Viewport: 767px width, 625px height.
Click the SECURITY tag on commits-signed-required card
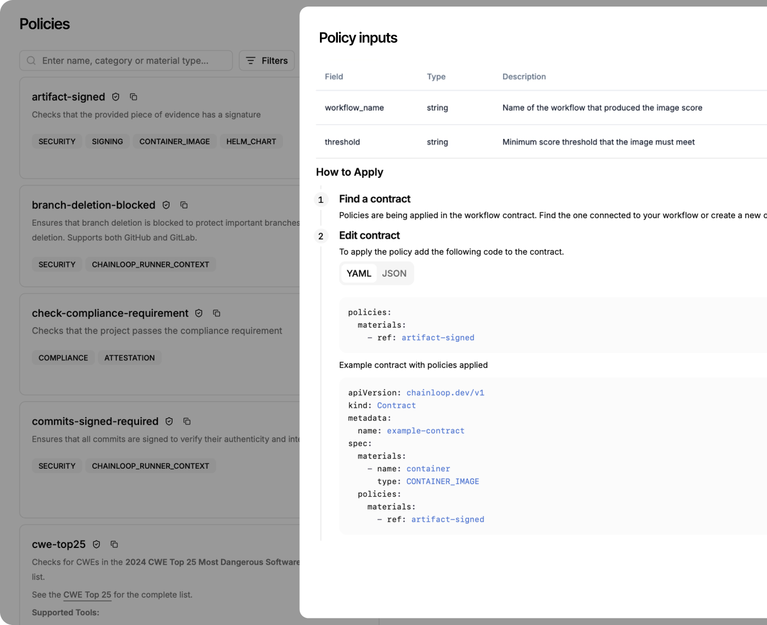tap(57, 466)
